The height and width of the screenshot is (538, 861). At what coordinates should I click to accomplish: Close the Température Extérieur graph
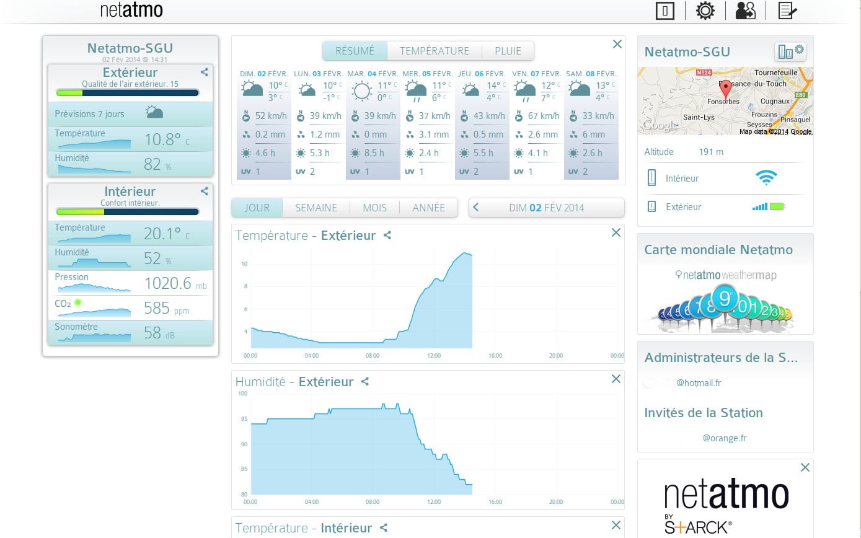point(616,232)
